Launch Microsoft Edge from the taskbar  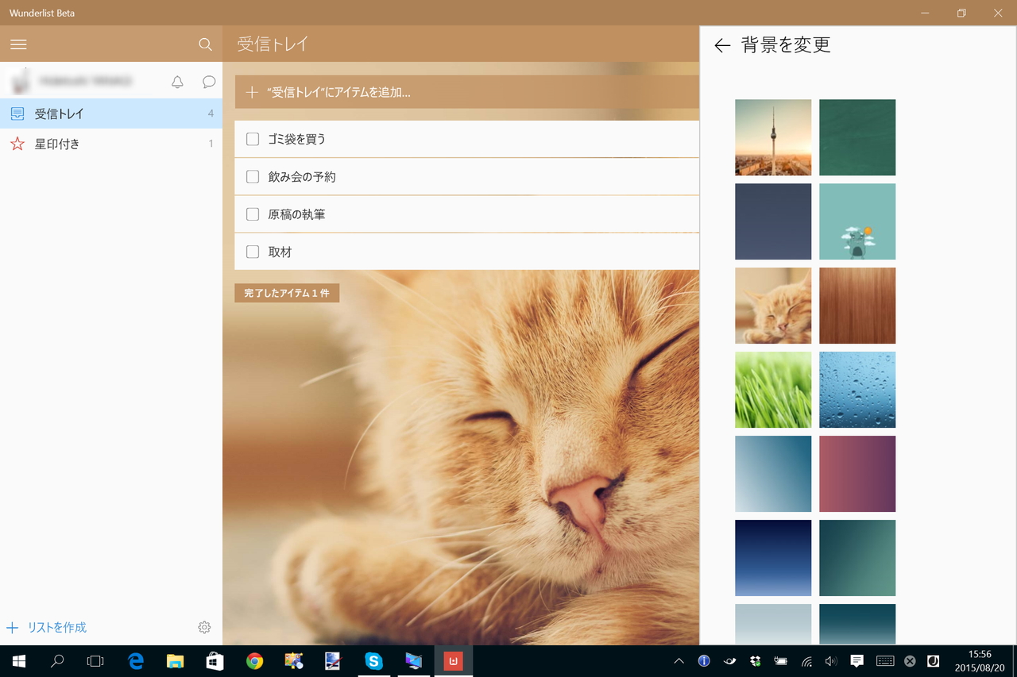[x=135, y=660]
